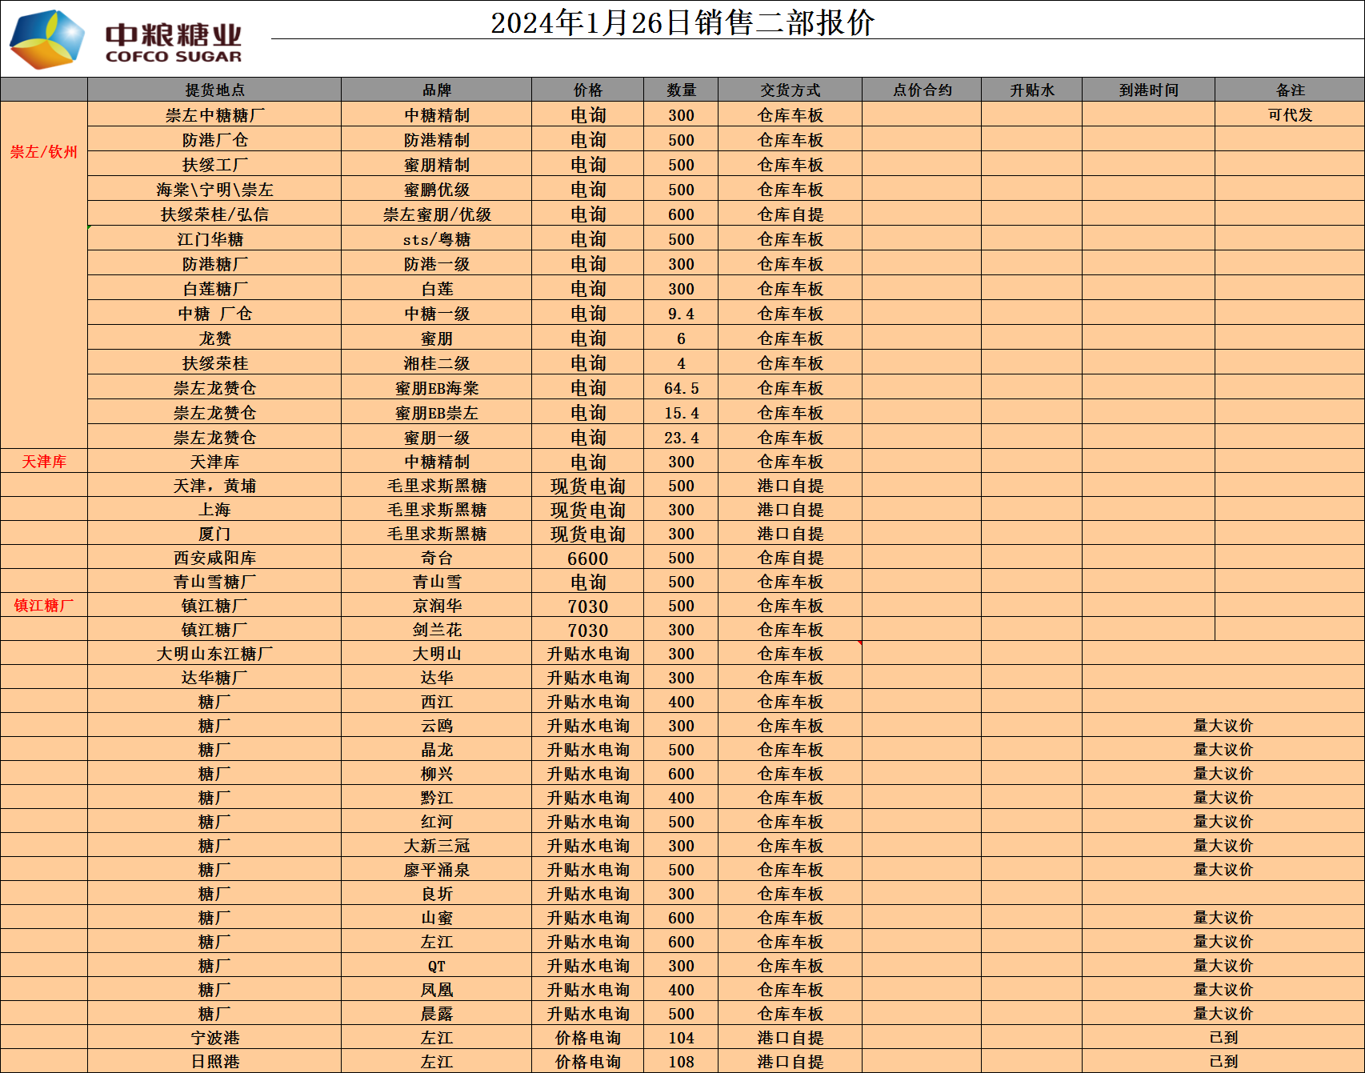1365x1073 pixels.
Task: Select the title 2024年1月26日销售二部报价
Action: (682, 22)
